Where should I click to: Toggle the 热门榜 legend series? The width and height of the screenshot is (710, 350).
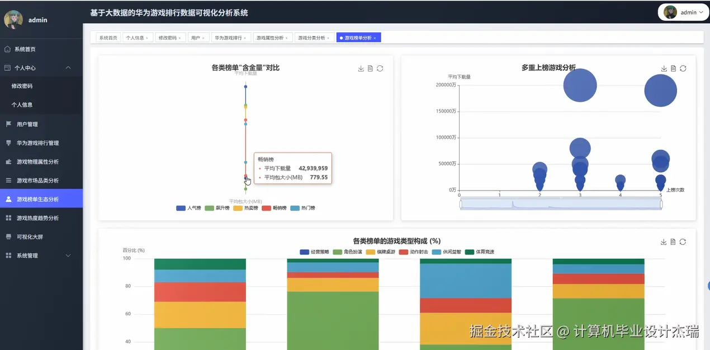pyautogui.click(x=302, y=208)
